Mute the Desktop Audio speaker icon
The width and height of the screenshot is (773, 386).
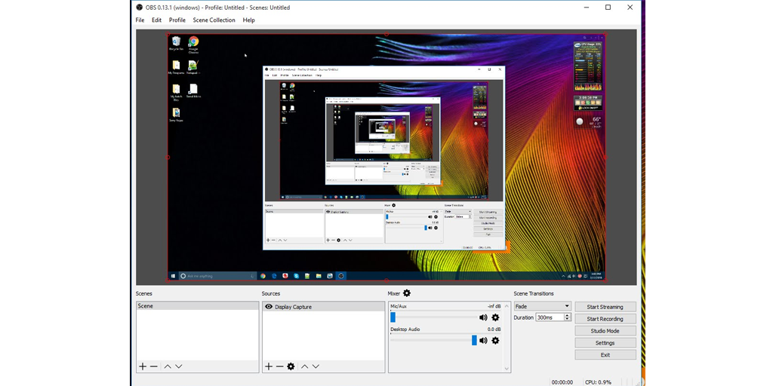(483, 340)
